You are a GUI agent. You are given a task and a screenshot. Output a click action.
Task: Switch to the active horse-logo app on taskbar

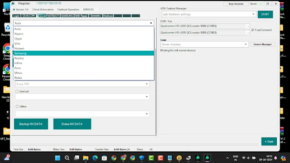click(x=207, y=158)
